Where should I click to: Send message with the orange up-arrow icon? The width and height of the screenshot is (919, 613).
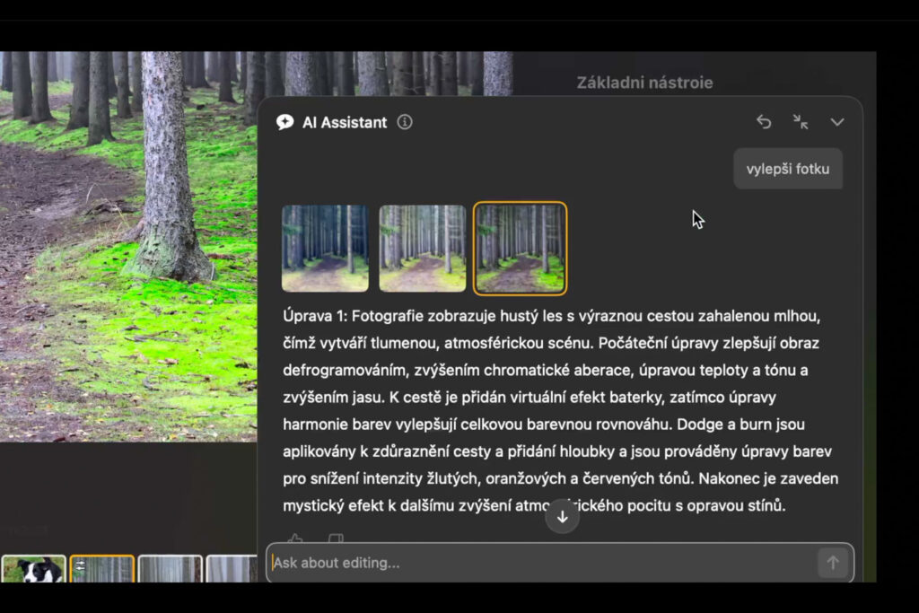pyautogui.click(x=833, y=563)
